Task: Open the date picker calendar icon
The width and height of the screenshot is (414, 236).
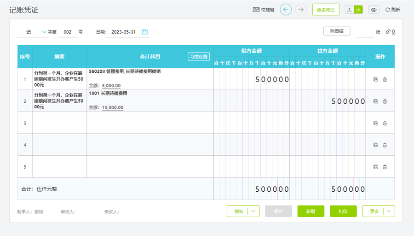Action: 145,32
